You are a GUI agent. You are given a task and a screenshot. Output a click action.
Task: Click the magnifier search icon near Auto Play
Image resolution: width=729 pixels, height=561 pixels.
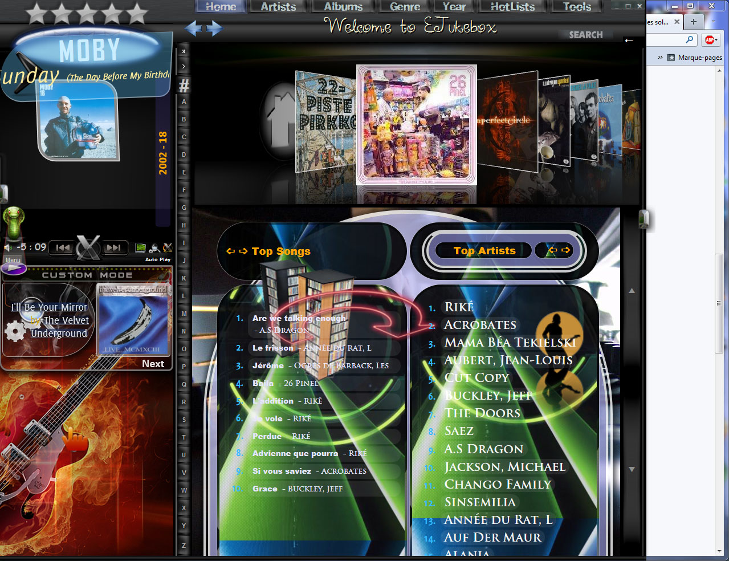154,247
